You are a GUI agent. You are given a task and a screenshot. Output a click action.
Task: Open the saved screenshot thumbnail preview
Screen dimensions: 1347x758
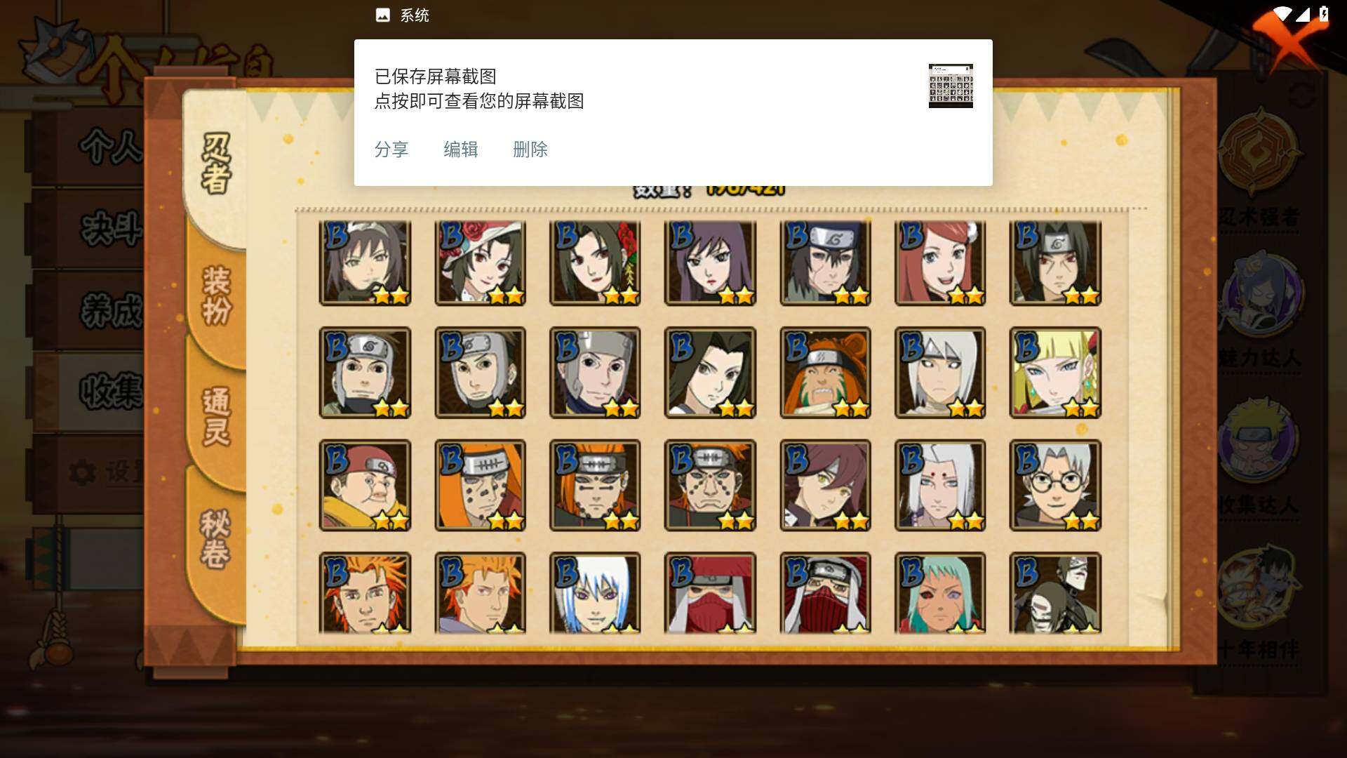point(951,86)
